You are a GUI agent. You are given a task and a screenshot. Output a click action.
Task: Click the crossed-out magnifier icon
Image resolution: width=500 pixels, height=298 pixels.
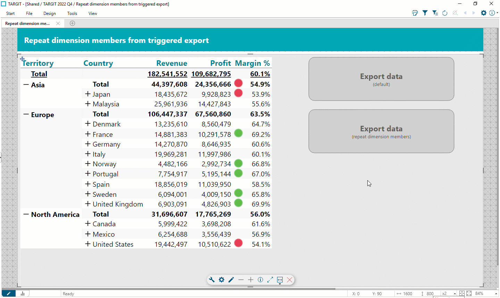tap(455, 13)
